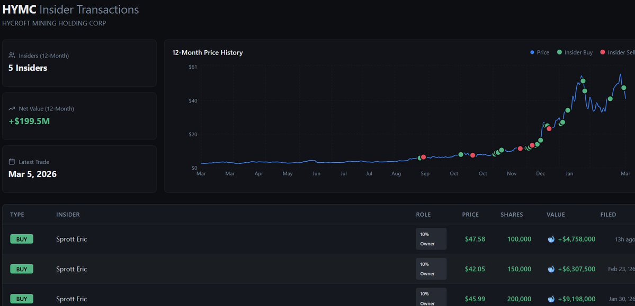635x306 pixels.
Task: Click the 'Apr' x-axis label
Action: (x=259, y=174)
